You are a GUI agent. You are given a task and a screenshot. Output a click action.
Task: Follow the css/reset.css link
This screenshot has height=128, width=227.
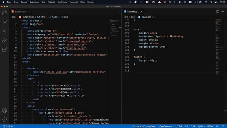coord(76,45)
